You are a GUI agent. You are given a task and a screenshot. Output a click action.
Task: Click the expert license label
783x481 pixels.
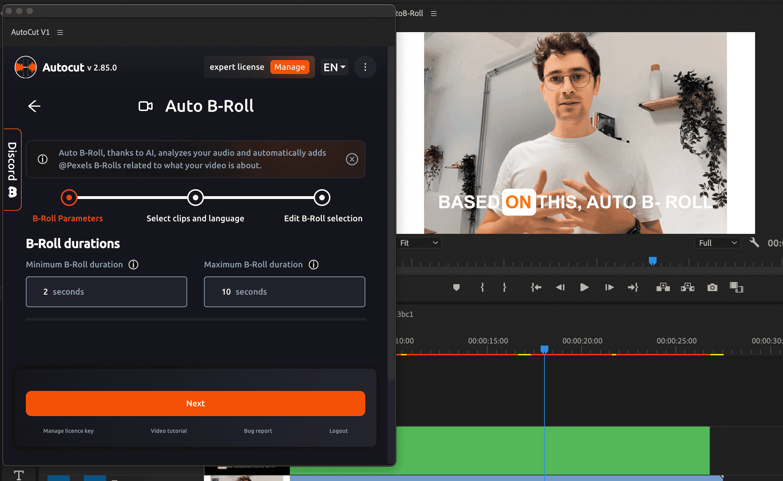tap(237, 67)
